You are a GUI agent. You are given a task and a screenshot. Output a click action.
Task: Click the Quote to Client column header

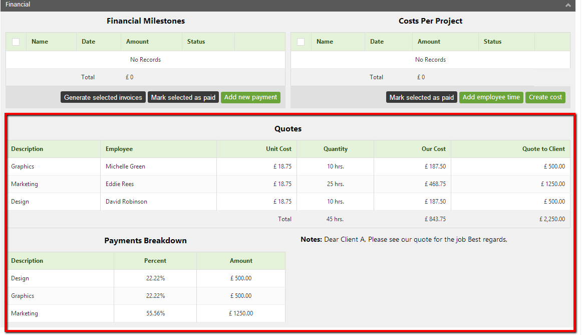(x=543, y=149)
